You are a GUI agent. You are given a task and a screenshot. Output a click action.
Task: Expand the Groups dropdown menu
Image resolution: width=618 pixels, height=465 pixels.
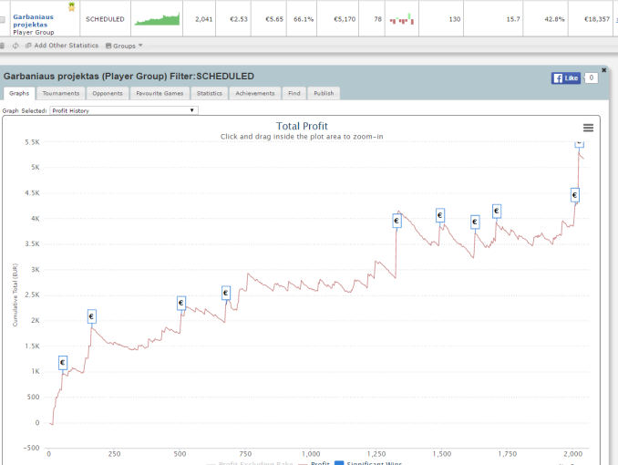[124, 46]
